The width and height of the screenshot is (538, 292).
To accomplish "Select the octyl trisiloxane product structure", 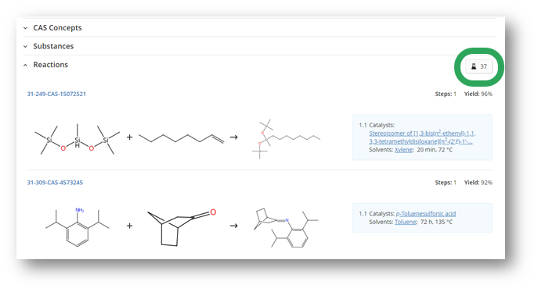I will click(x=286, y=139).
